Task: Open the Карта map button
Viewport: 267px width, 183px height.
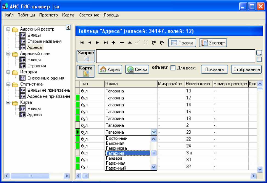Action: [x=86, y=71]
